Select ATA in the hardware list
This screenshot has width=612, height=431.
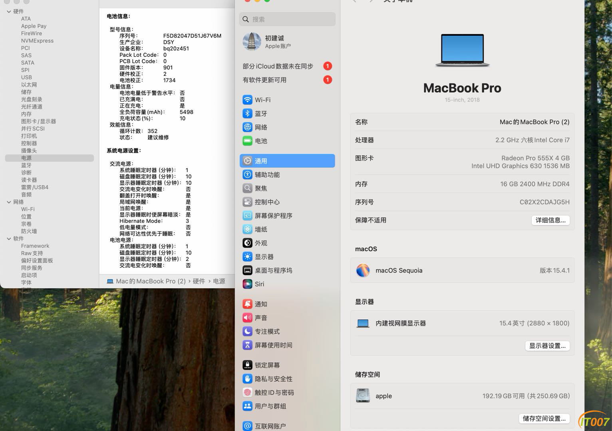point(26,19)
